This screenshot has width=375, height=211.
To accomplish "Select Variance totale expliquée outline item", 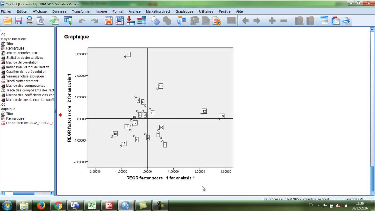I will click(x=25, y=76).
